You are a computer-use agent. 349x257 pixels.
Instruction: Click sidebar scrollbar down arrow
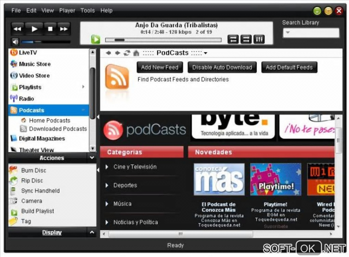point(93,148)
